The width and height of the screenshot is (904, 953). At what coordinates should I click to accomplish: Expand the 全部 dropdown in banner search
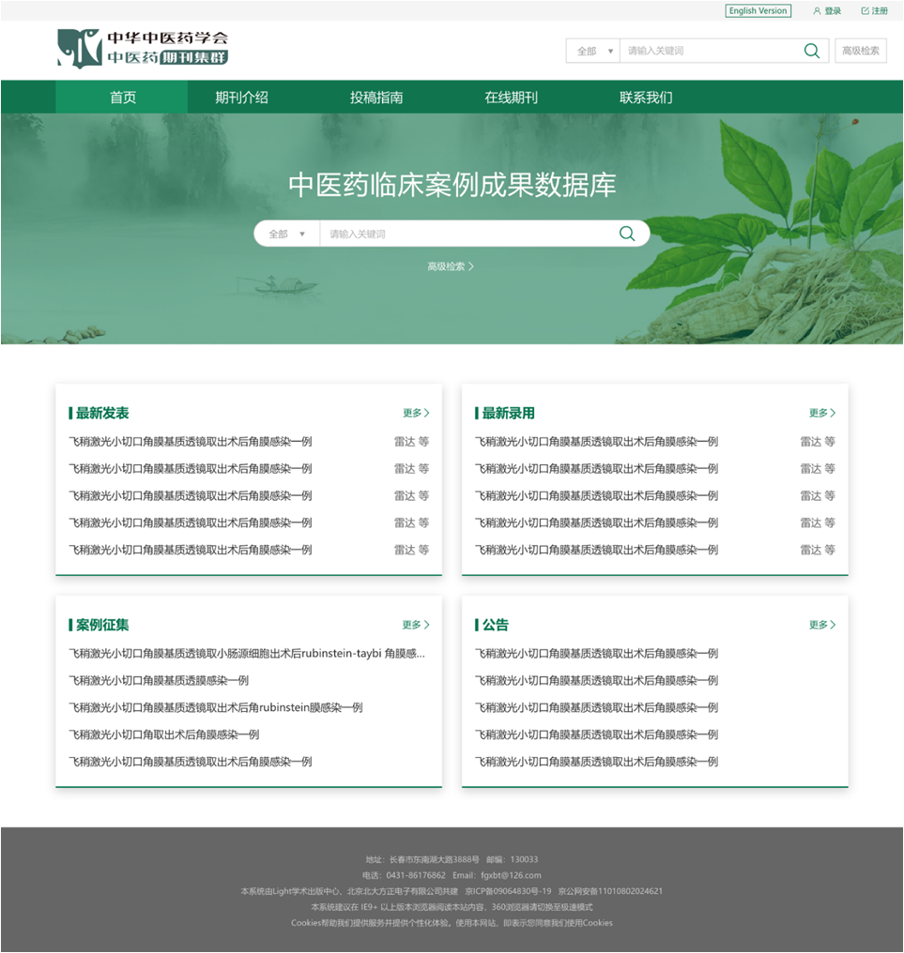pyautogui.click(x=287, y=234)
